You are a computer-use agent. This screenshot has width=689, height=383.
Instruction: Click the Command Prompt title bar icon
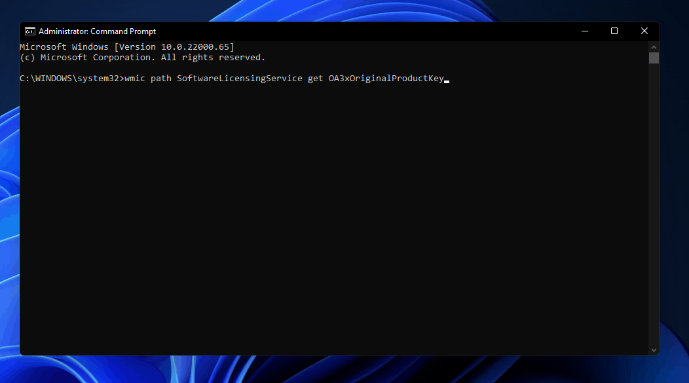[x=30, y=31]
